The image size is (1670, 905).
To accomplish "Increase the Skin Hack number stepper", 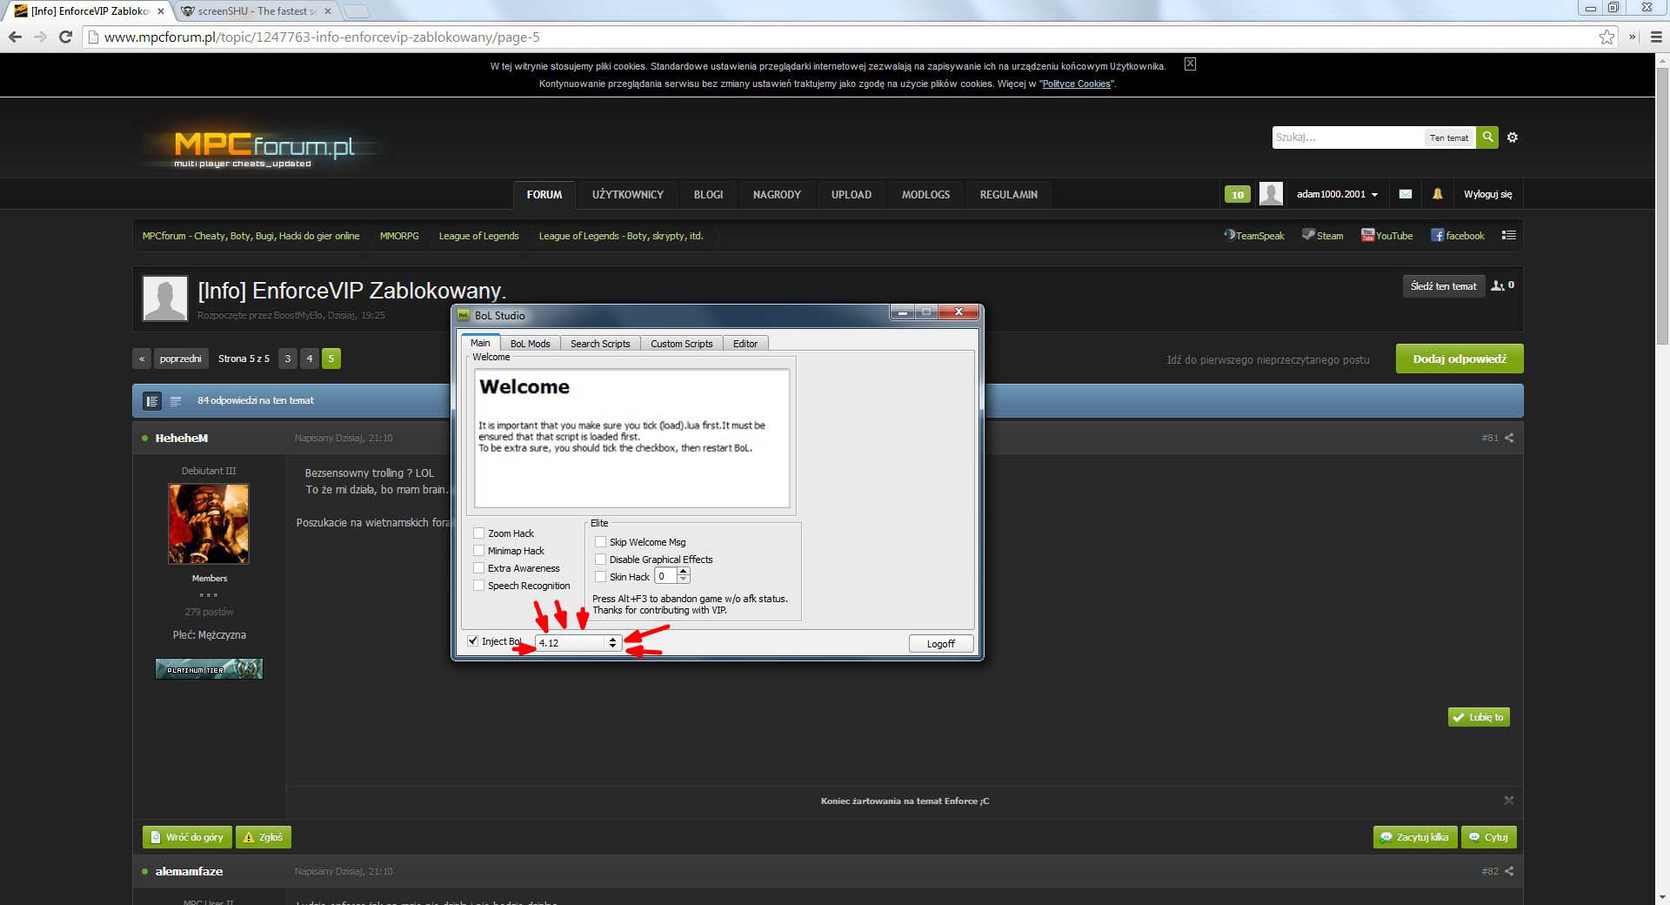I will click(683, 573).
